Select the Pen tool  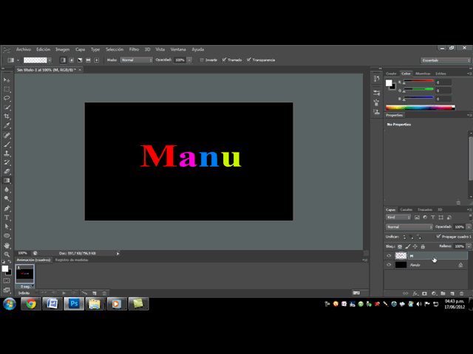point(7,208)
